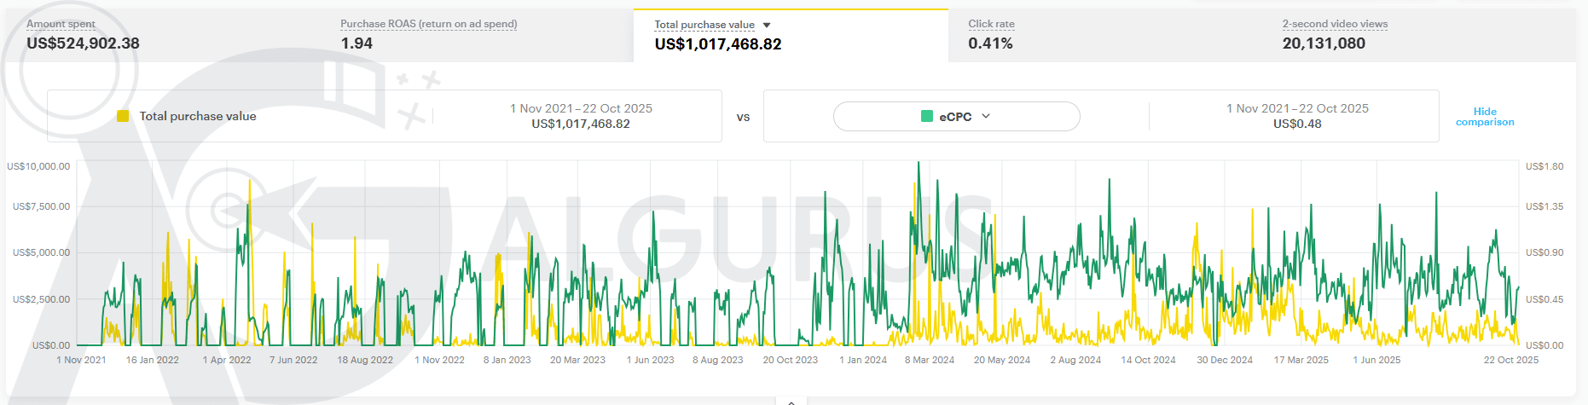Click the 22 Oct 2025 x-axis label
The height and width of the screenshot is (405, 1588).
coord(1510,360)
